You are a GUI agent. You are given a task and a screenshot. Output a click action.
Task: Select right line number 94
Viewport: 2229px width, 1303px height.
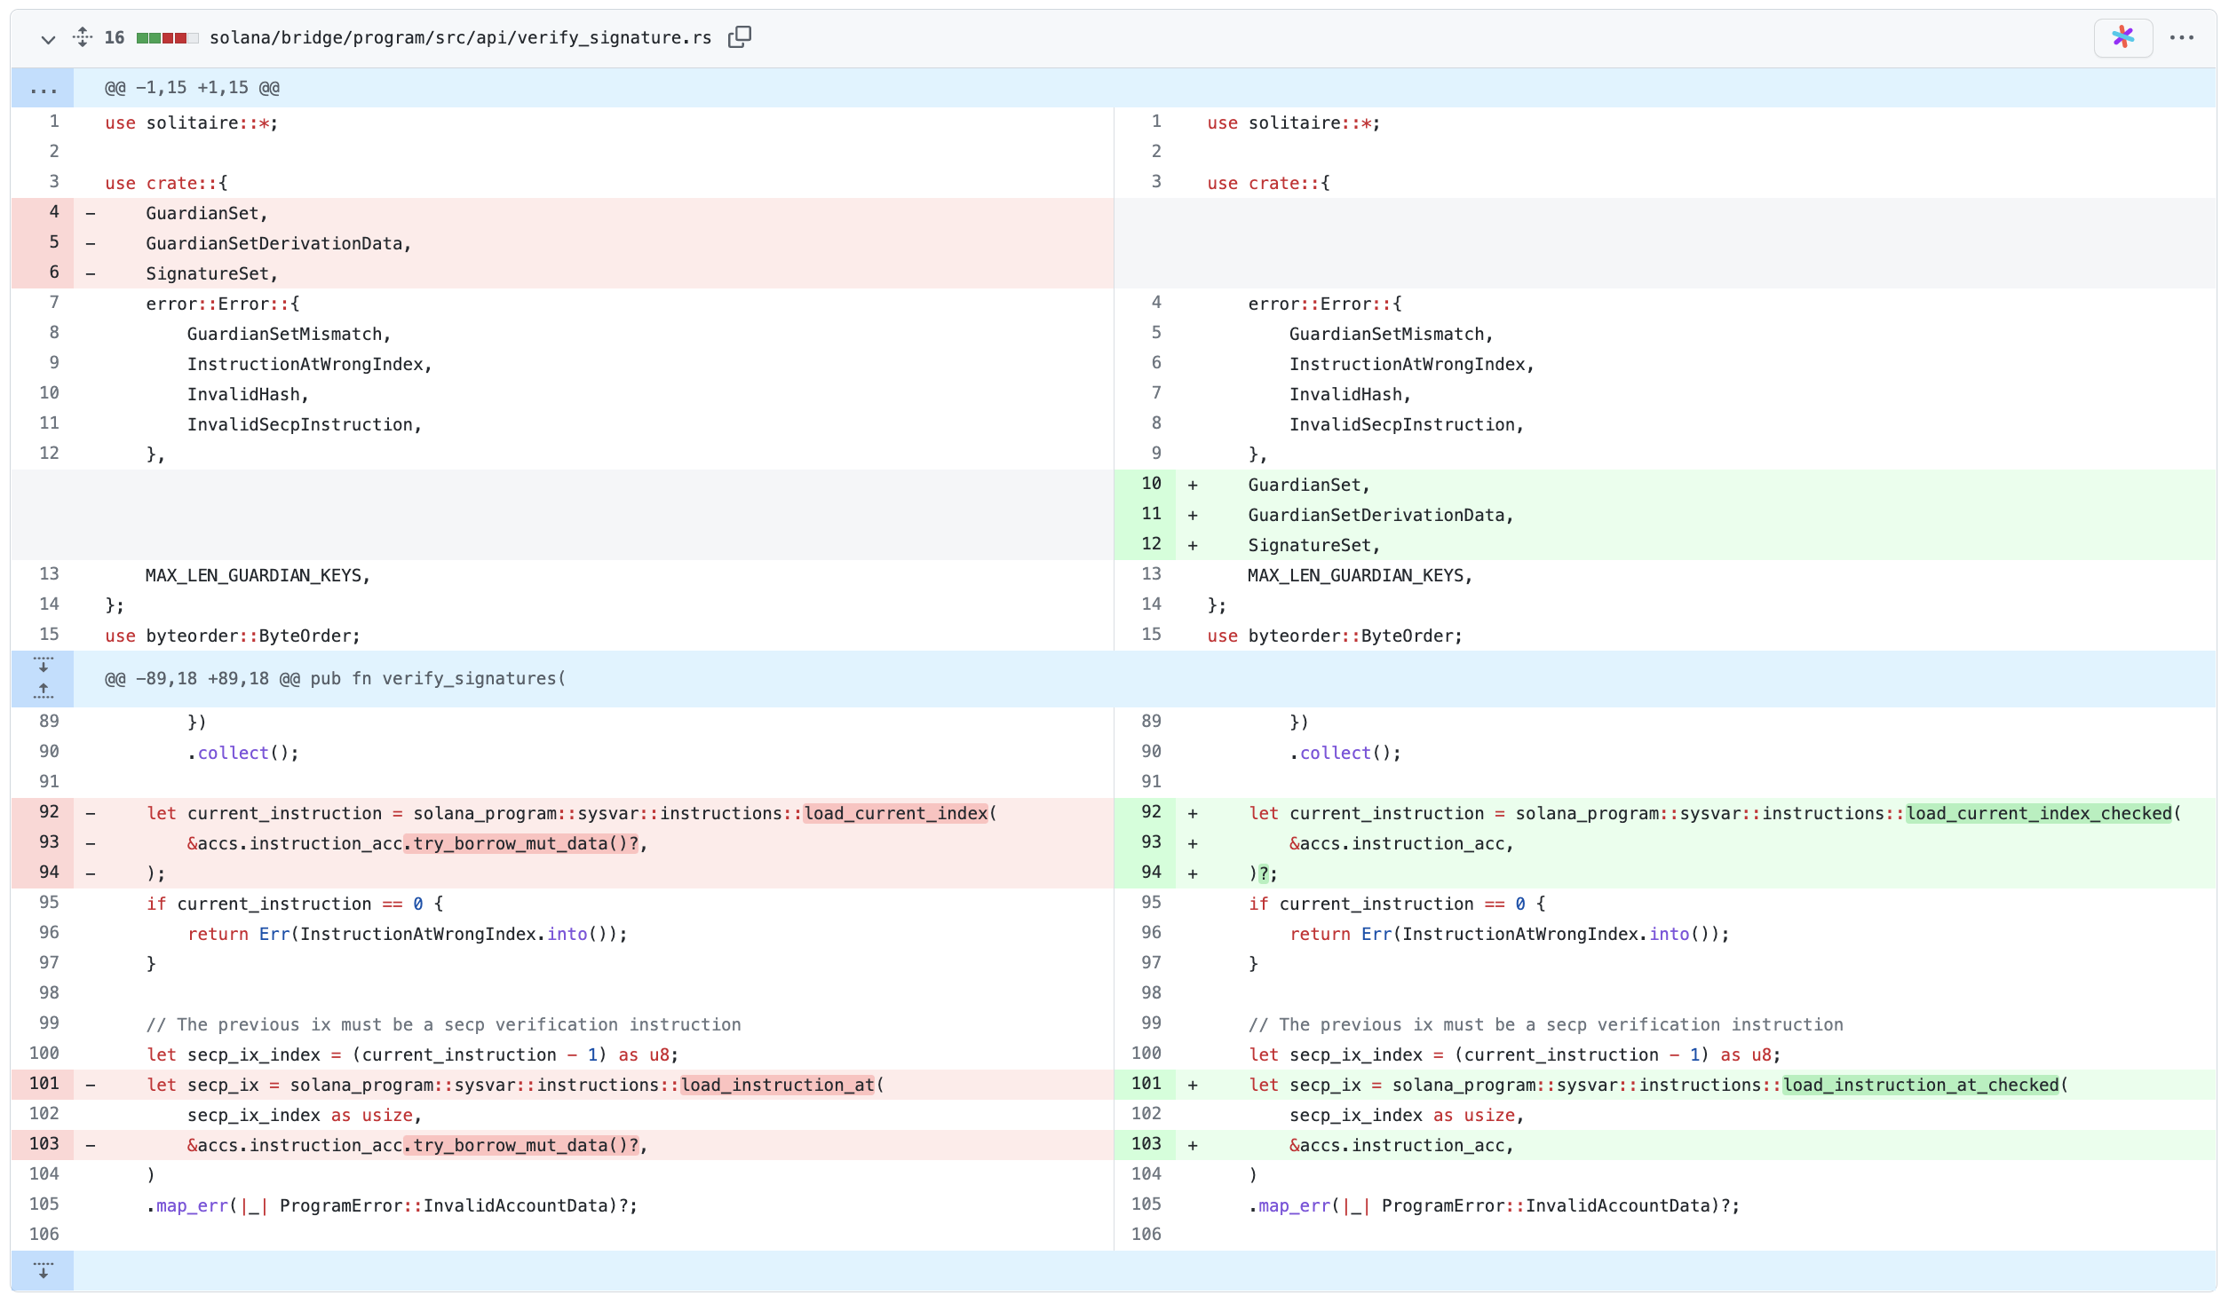(x=1151, y=873)
